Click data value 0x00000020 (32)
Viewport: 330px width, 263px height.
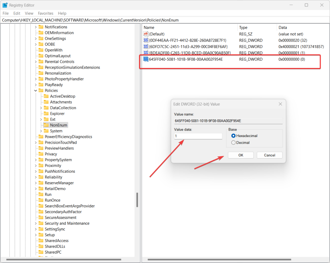point(293,40)
